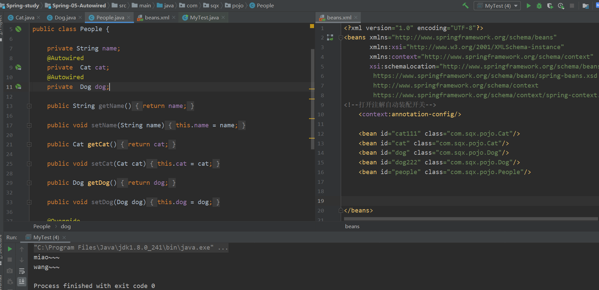
Task: Click Spring bean gutter icon on line 5
Action: pos(18,29)
